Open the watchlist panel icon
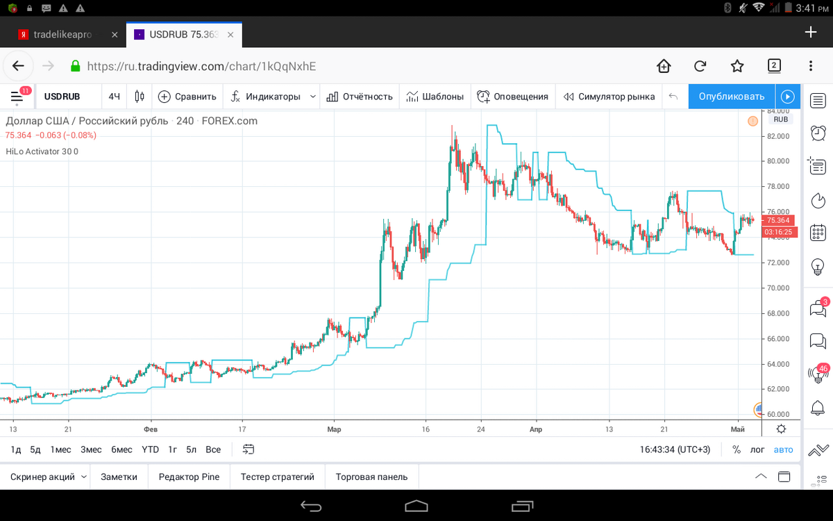 (818, 101)
